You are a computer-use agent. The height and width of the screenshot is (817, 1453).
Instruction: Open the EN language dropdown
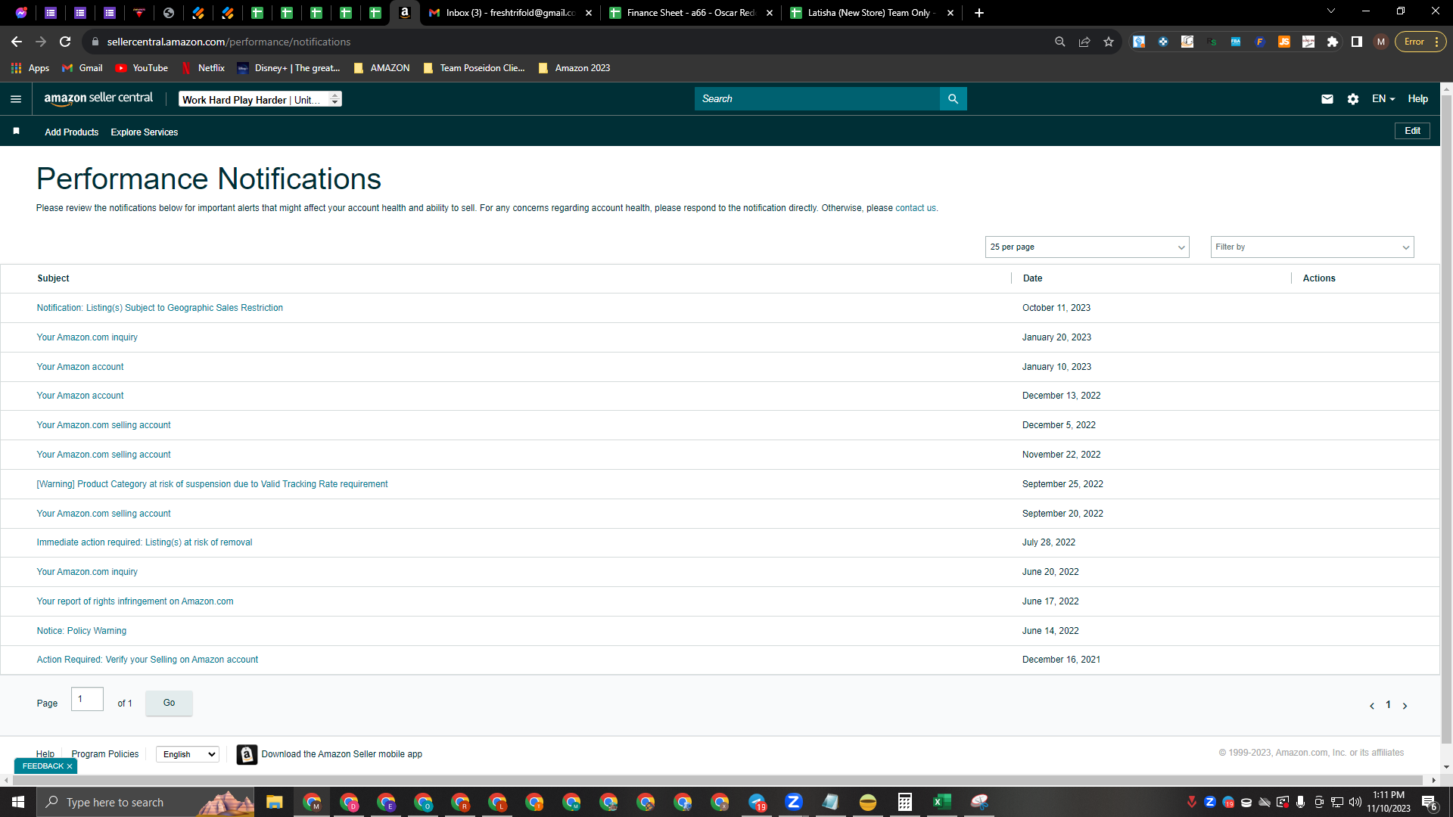1383,99
